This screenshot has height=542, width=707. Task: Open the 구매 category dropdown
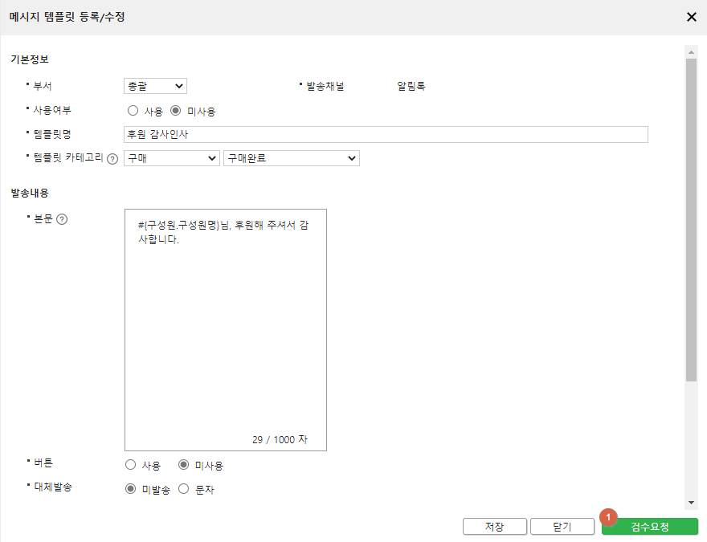pyautogui.click(x=171, y=158)
